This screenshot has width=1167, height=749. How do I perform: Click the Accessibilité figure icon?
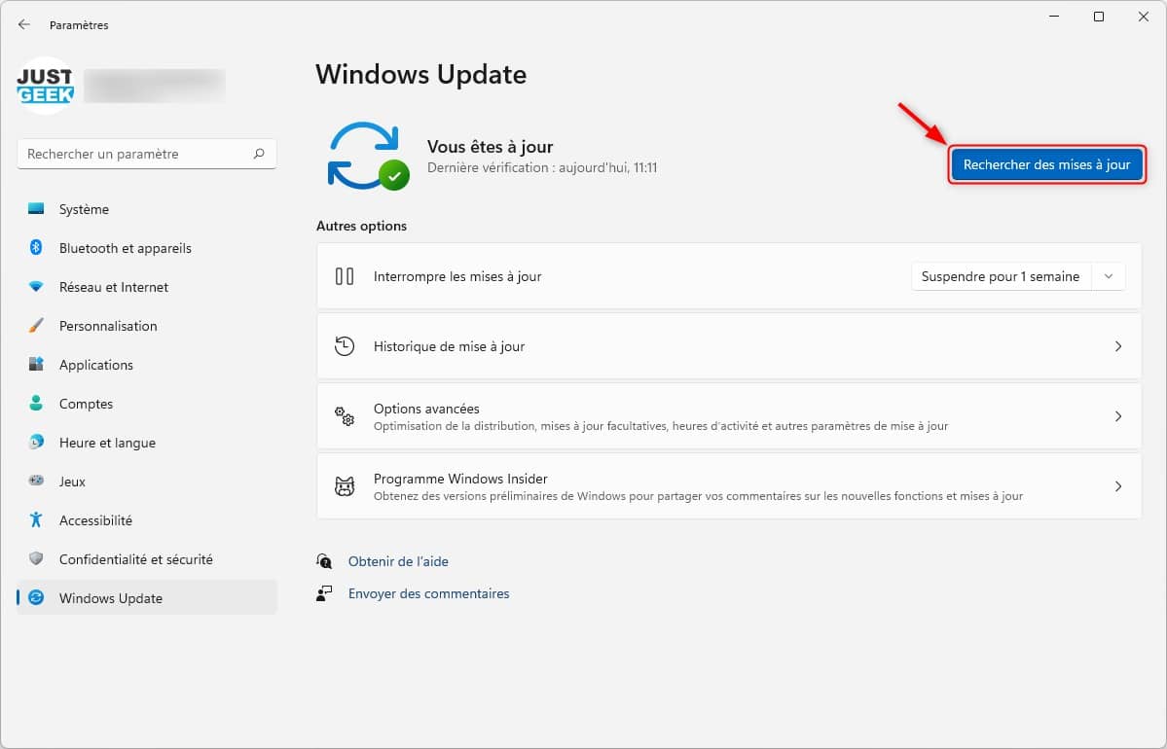36,519
